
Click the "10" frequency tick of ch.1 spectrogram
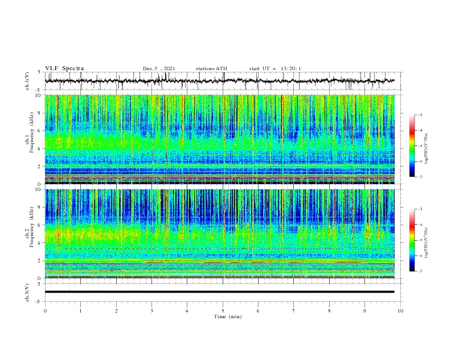[39, 95]
